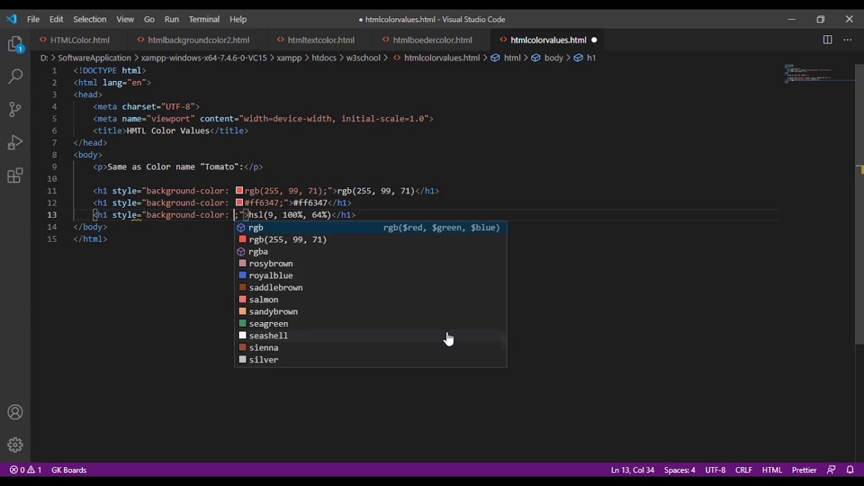Open the Search view icon
This screenshot has height=486, width=864.
coord(15,76)
